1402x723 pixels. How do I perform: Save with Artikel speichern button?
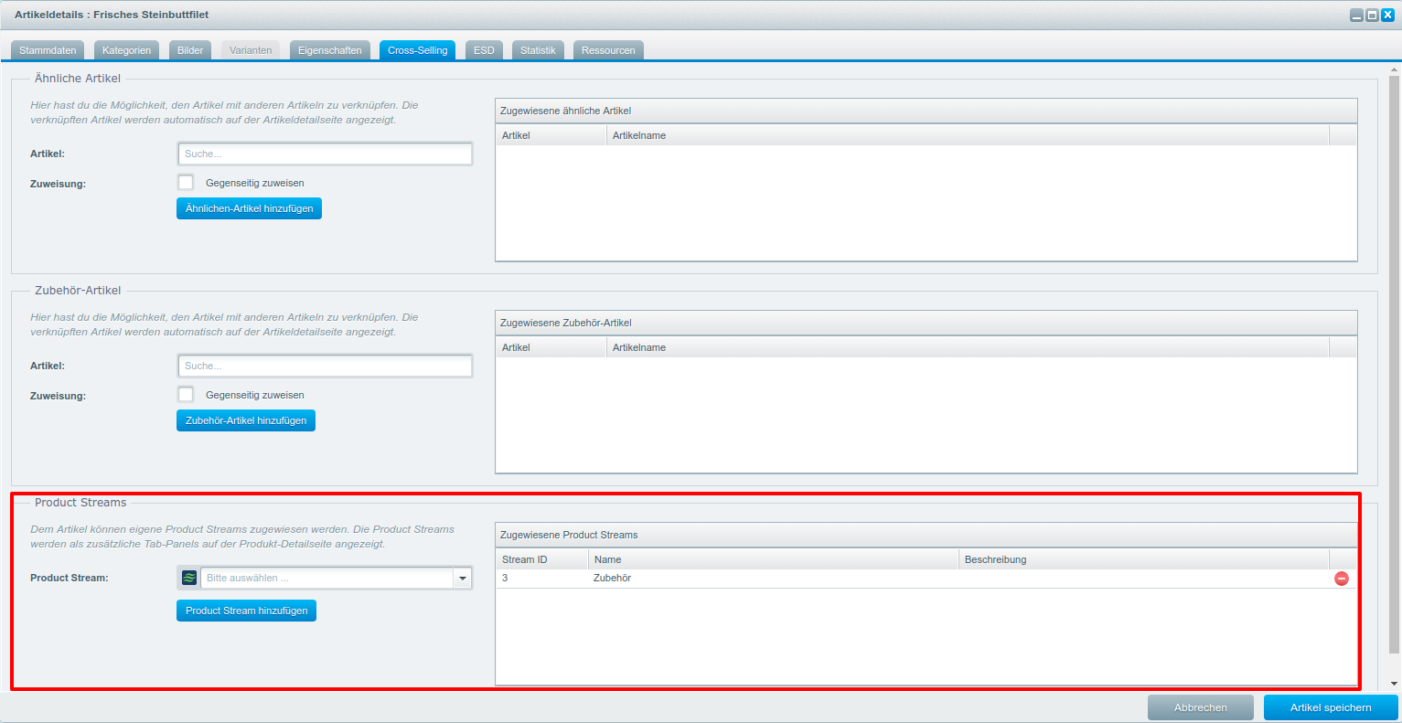pyautogui.click(x=1331, y=707)
